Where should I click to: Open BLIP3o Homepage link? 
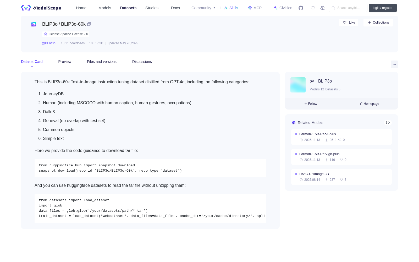click(370, 104)
